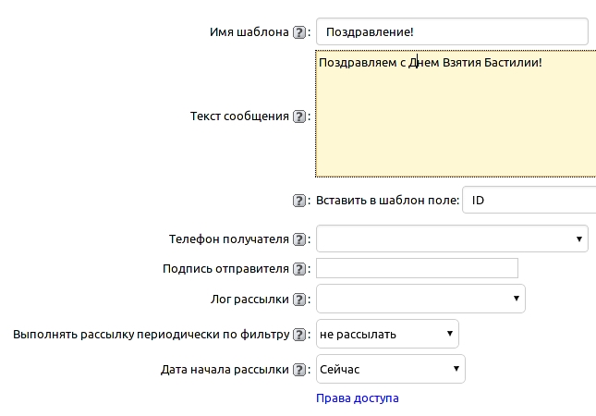This screenshot has width=596, height=416.
Task: Expand the Телефон получателя dropdown
Action: (x=452, y=239)
